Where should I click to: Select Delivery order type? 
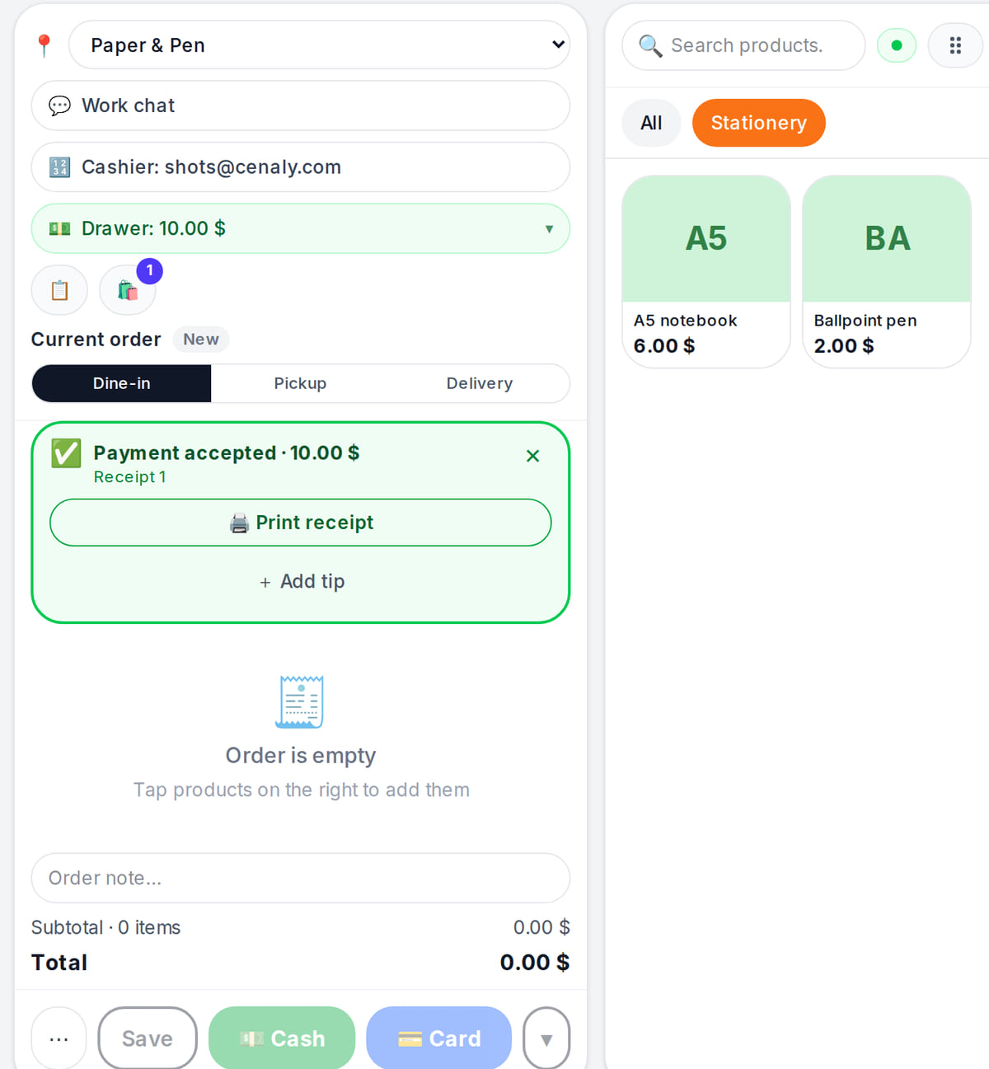[479, 383]
